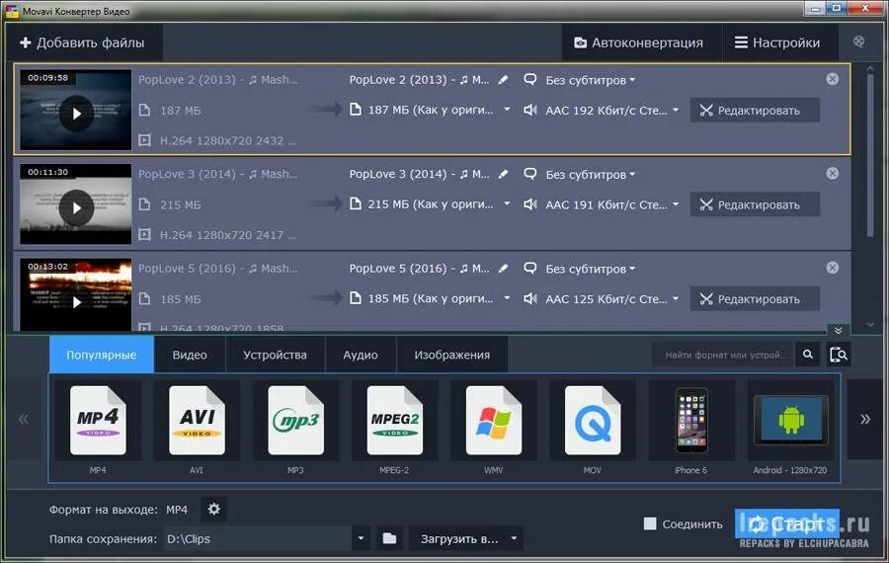Choose the AVI video format icon

coord(197,420)
